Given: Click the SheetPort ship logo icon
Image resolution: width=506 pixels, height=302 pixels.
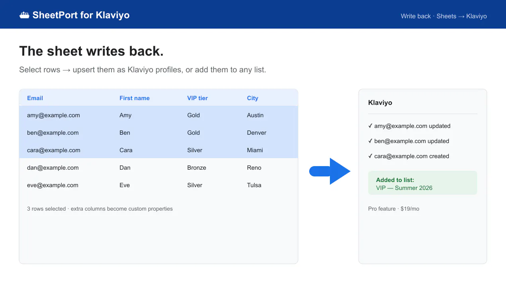Looking at the screenshot, I should (24, 15).
